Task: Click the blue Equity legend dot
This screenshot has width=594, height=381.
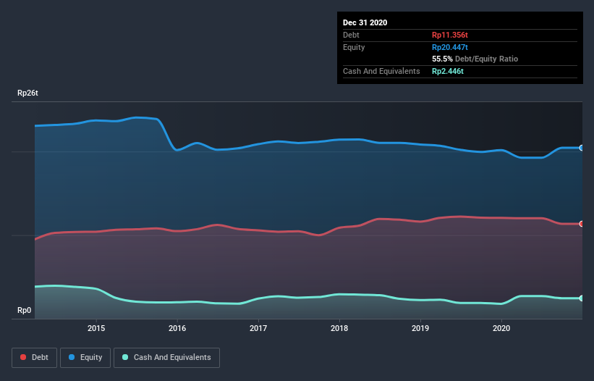Action: pos(72,357)
